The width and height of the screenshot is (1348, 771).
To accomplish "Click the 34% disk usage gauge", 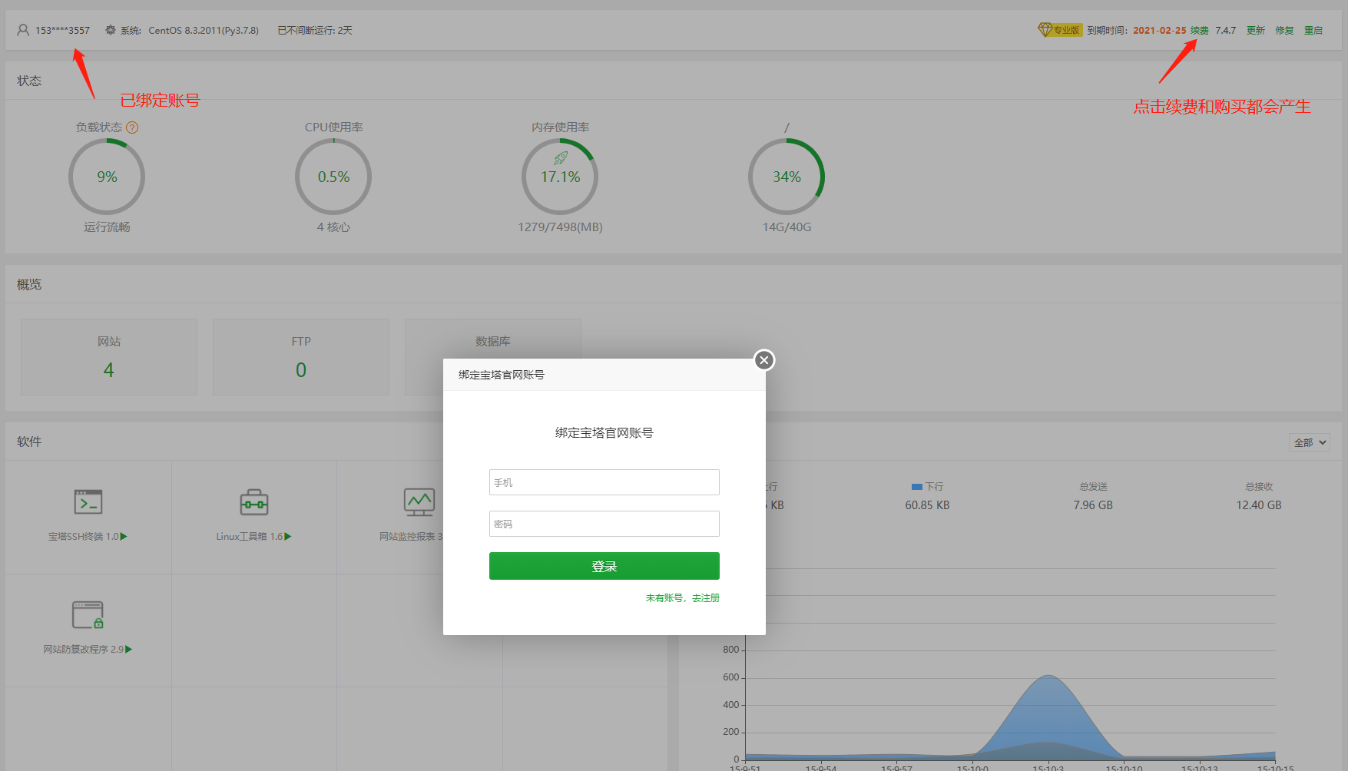I will point(787,177).
